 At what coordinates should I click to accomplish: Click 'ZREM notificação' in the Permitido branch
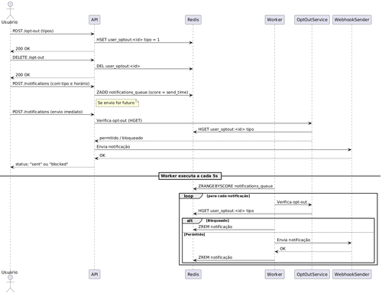pos(215,257)
